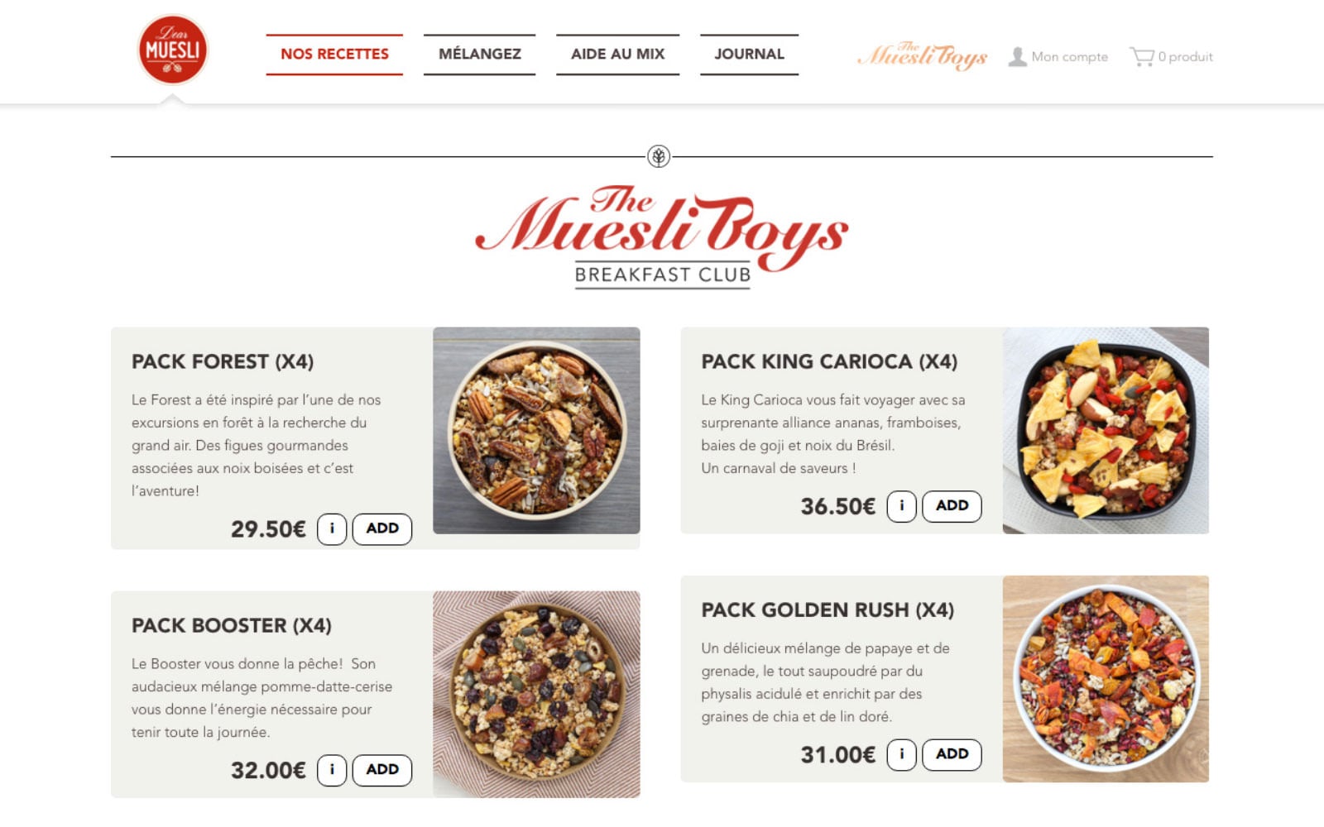Click the Pack Booster title
1324x827 pixels.
click(x=232, y=625)
